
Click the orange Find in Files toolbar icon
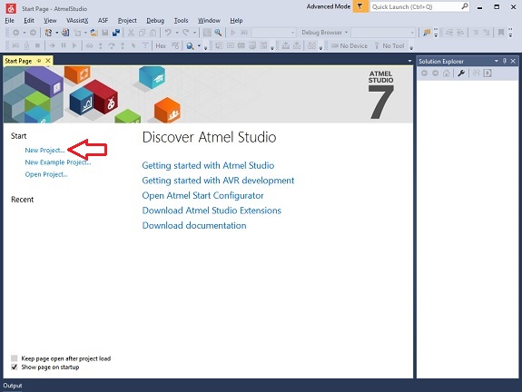pos(427,33)
